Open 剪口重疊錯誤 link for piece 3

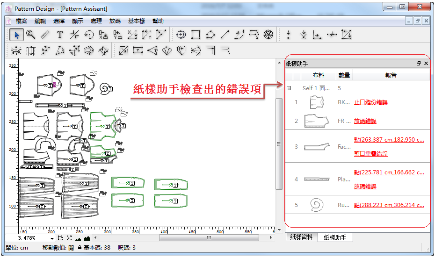coord(370,154)
